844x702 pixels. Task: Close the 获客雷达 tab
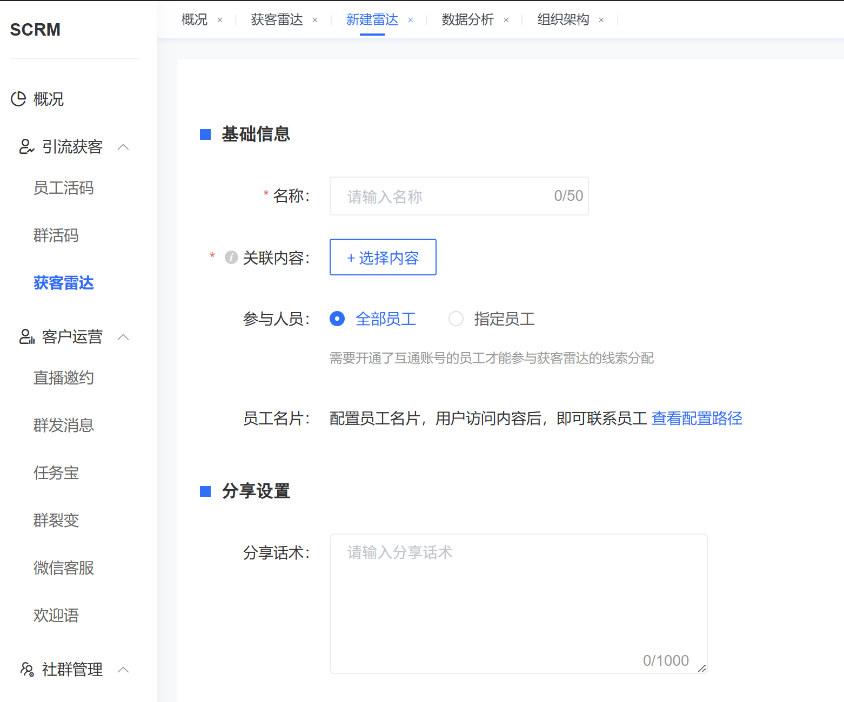[315, 20]
